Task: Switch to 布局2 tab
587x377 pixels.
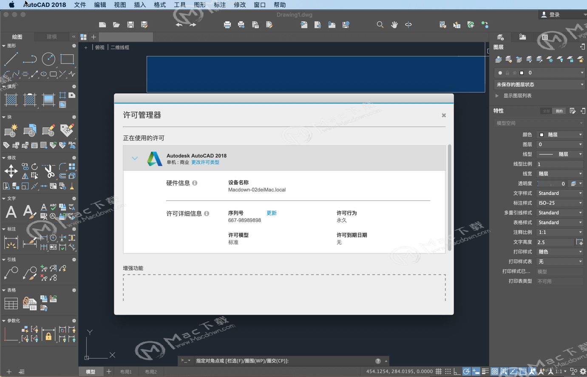Action: point(151,371)
